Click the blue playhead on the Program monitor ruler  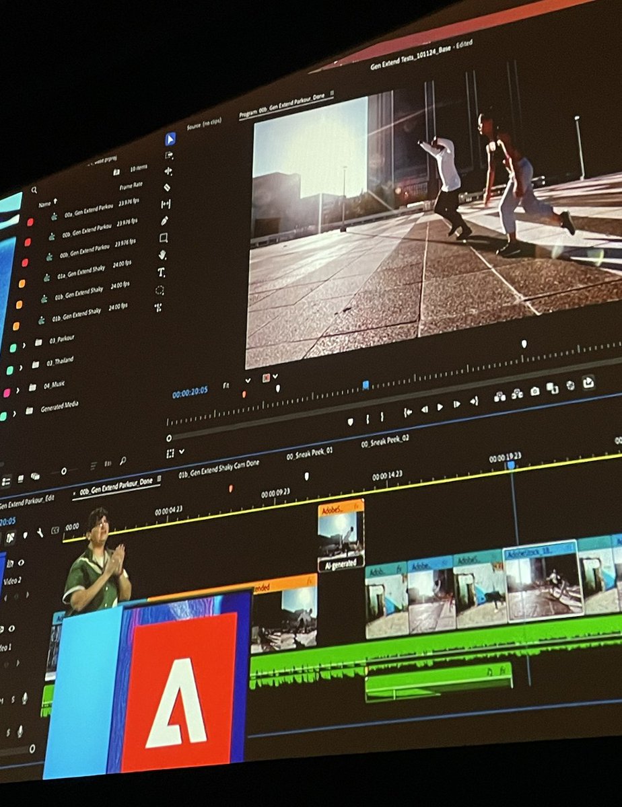tap(366, 385)
